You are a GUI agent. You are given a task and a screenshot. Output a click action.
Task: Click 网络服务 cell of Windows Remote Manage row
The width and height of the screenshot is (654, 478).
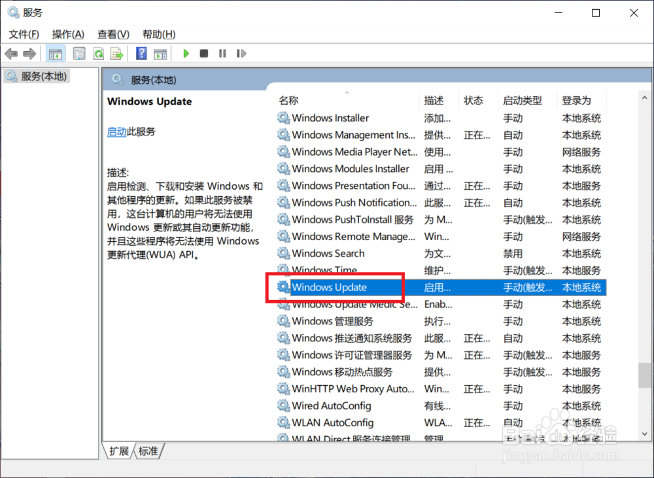(x=581, y=237)
